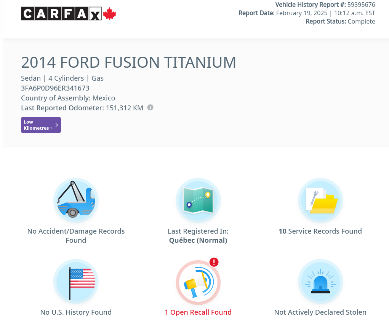This screenshot has width=389, height=320.
Task: Open No U.S. History Found
Action: tap(76, 312)
